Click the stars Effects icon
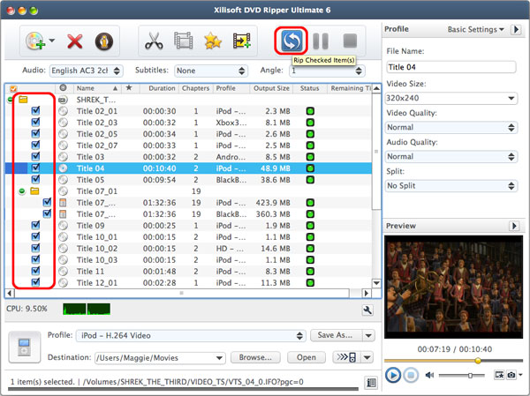Screen dimensions: 530x396 (213, 41)
